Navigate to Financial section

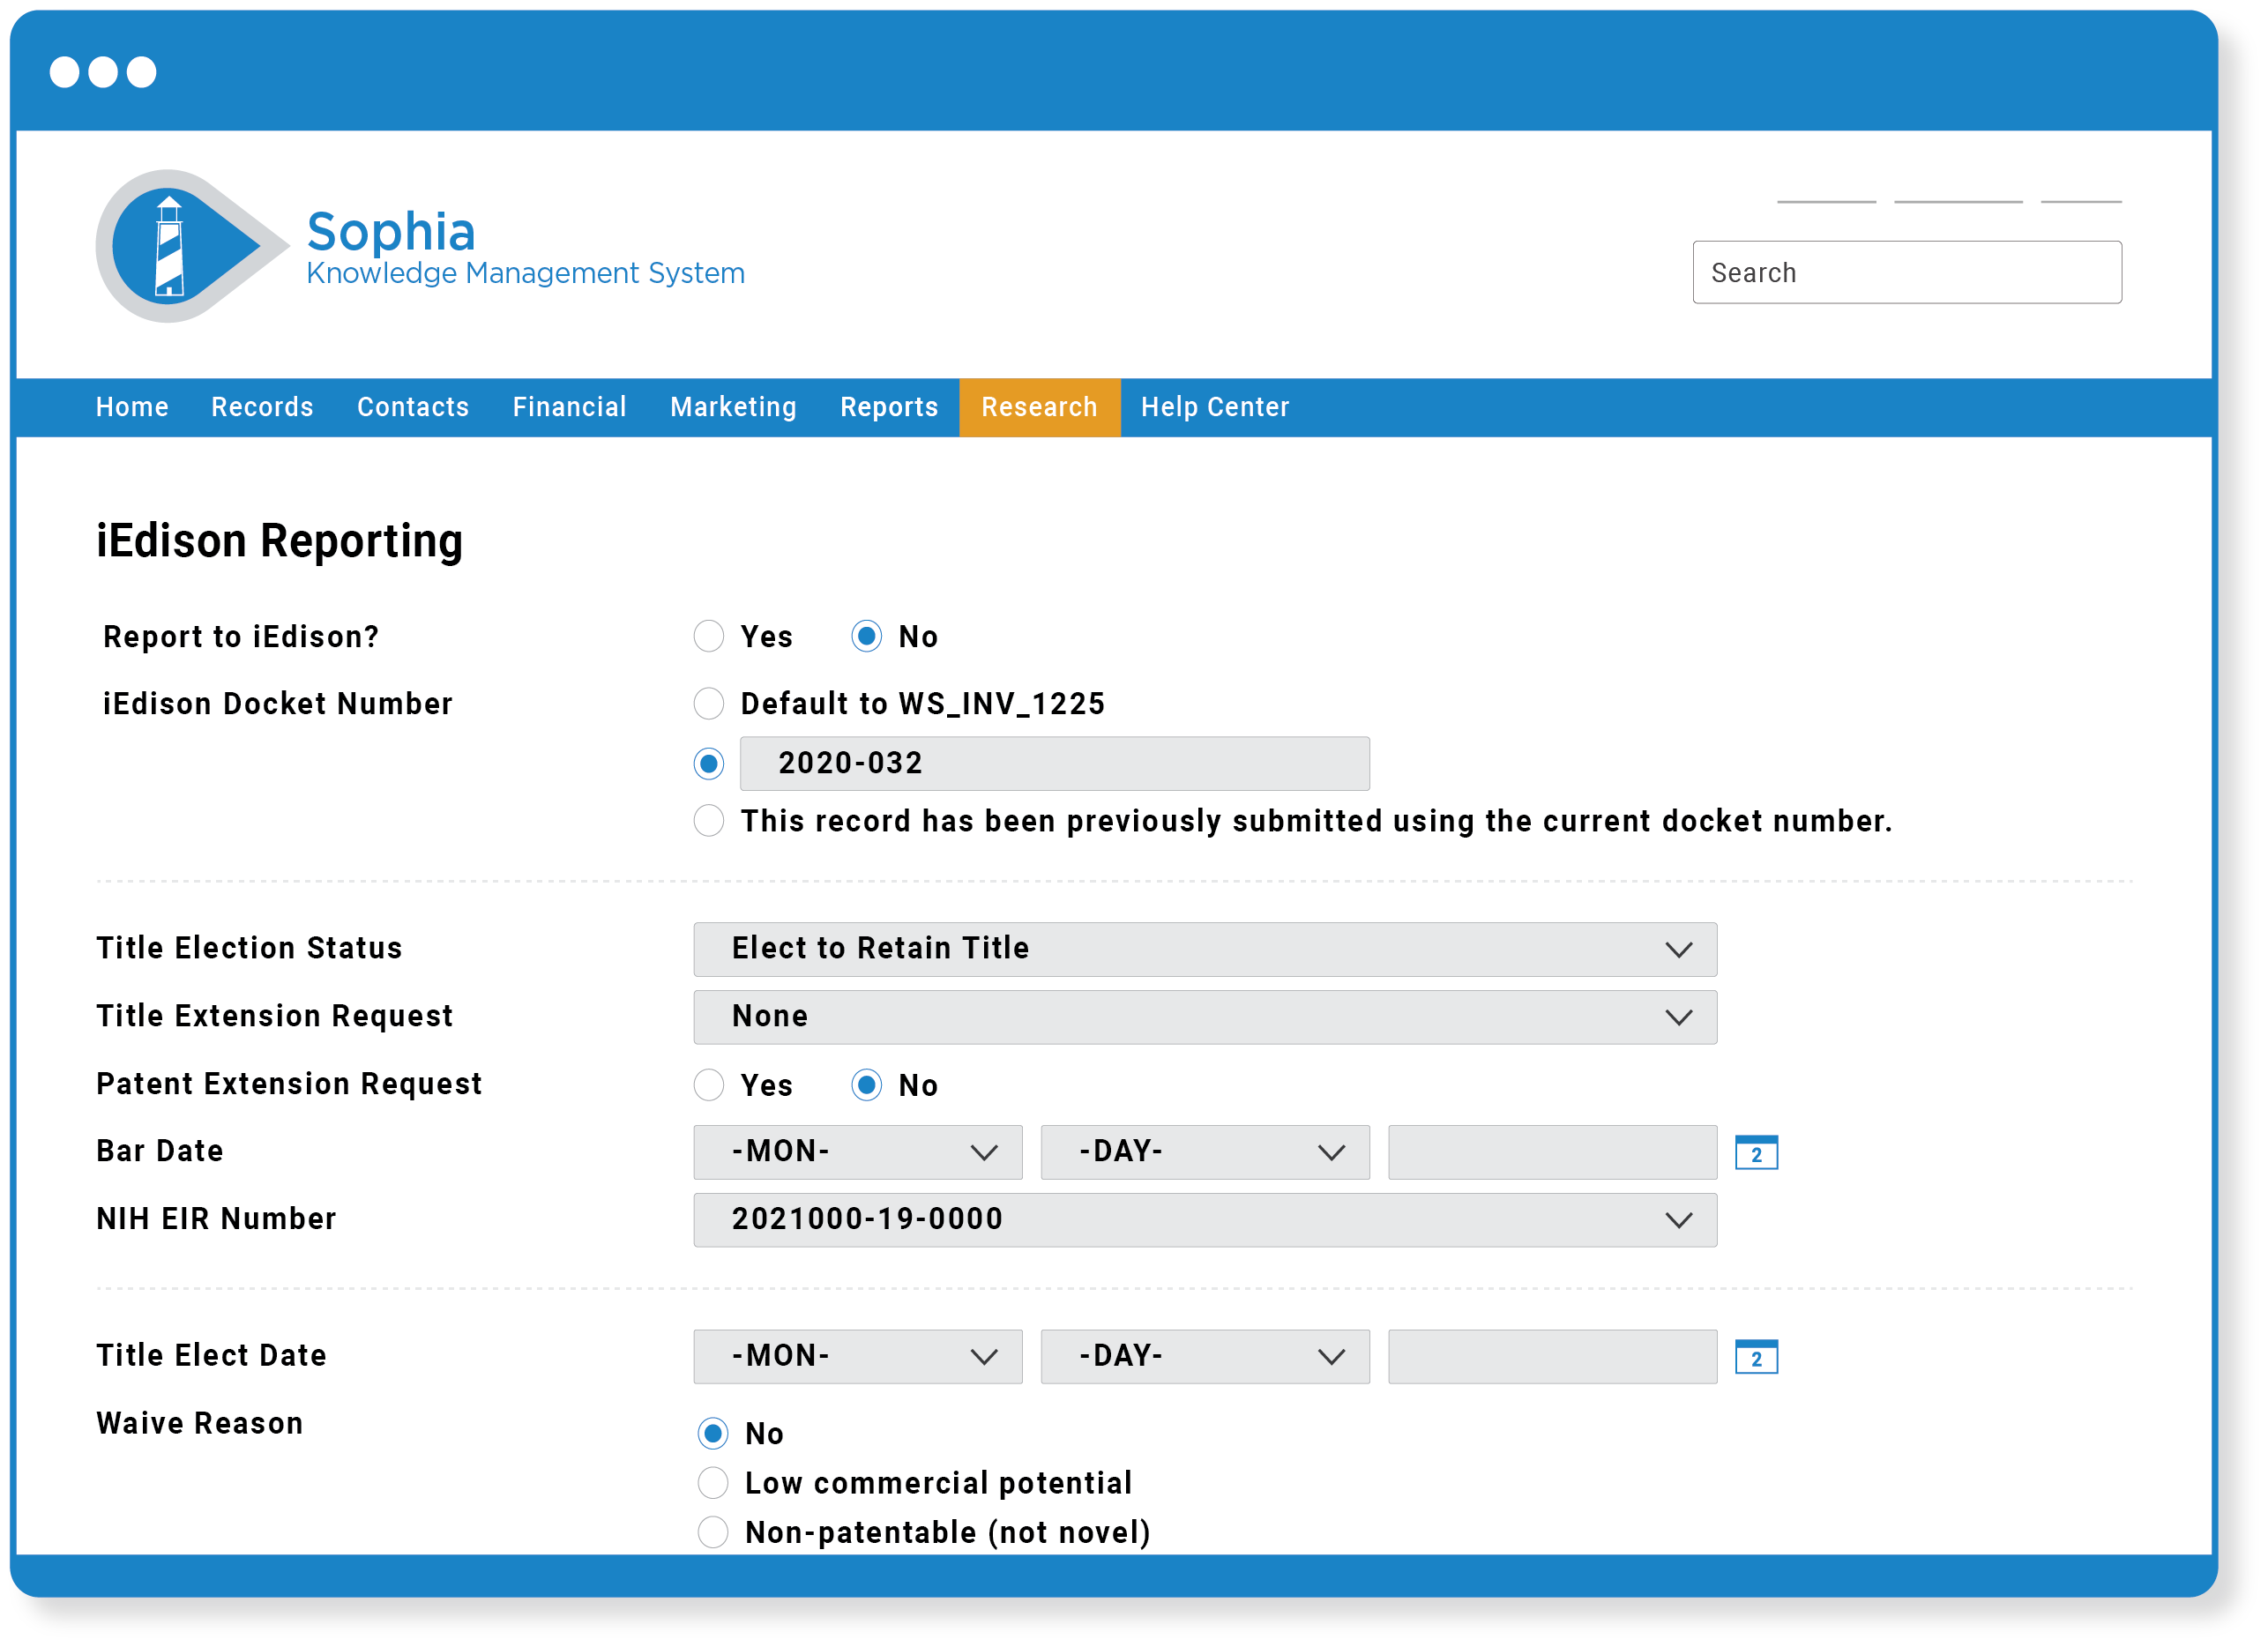(x=569, y=407)
